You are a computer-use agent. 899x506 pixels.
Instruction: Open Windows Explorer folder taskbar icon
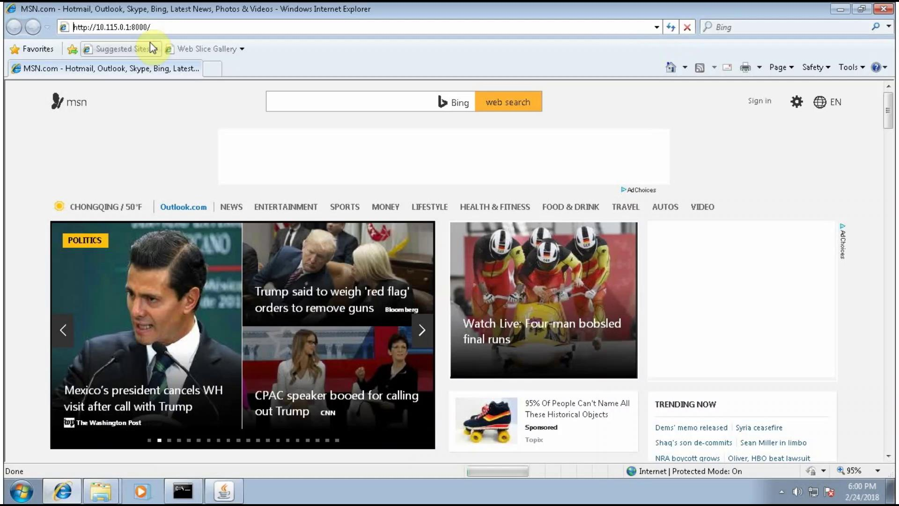pos(100,491)
